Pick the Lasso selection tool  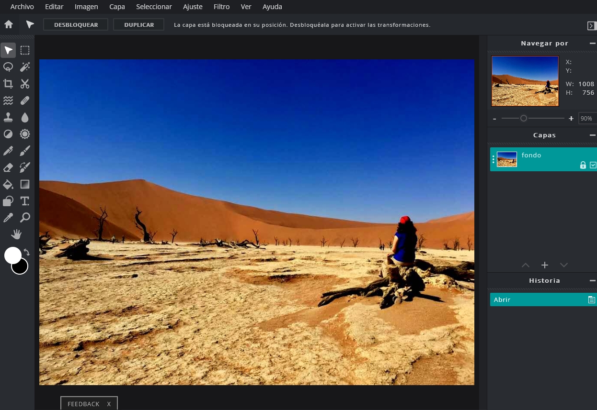pyautogui.click(x=8, y=67)
